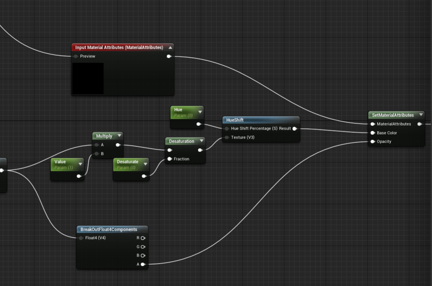Click the Base Color input pin
The width and height of the screenshot is (432, 286).
(372, 133)
